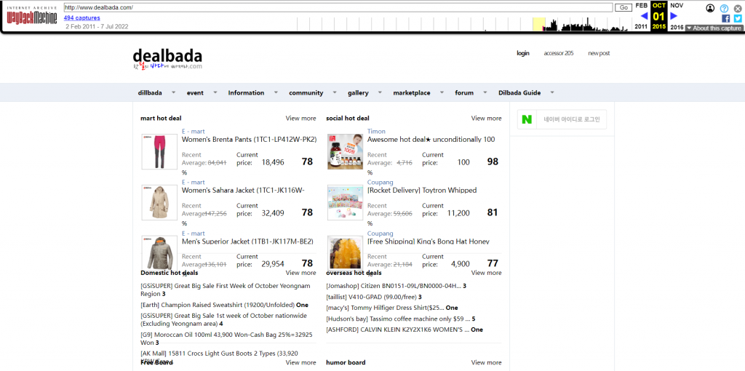Open the marketplace menu
The width and height of the screenshot is (745, 371).
(x=412, y=92)
